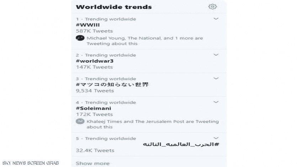Click the chevron on the fifth trend
The height and width of the screenshot is (167, 297).
(216, 138)
